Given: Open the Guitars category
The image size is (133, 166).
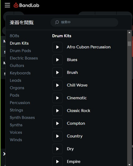Looking at the screenshot, I should [17, 65].
